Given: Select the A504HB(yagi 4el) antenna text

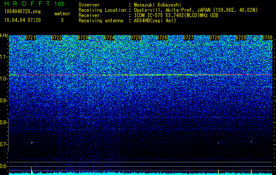Looking at the screenshot, I should click(x=155, y=21).
